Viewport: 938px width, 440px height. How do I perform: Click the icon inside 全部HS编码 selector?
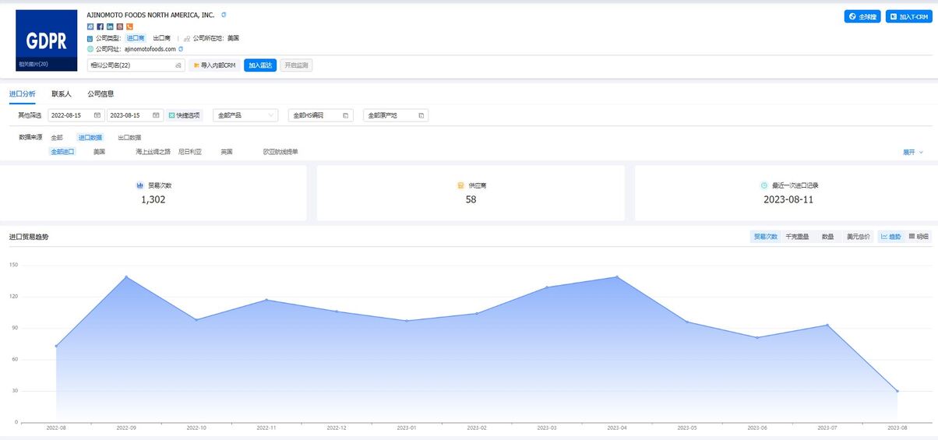click(x=345, y=115)
